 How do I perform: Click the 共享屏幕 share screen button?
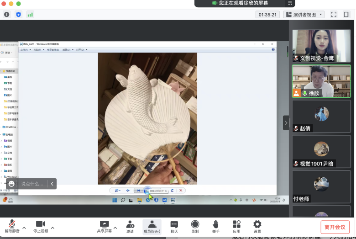[105, 227]
